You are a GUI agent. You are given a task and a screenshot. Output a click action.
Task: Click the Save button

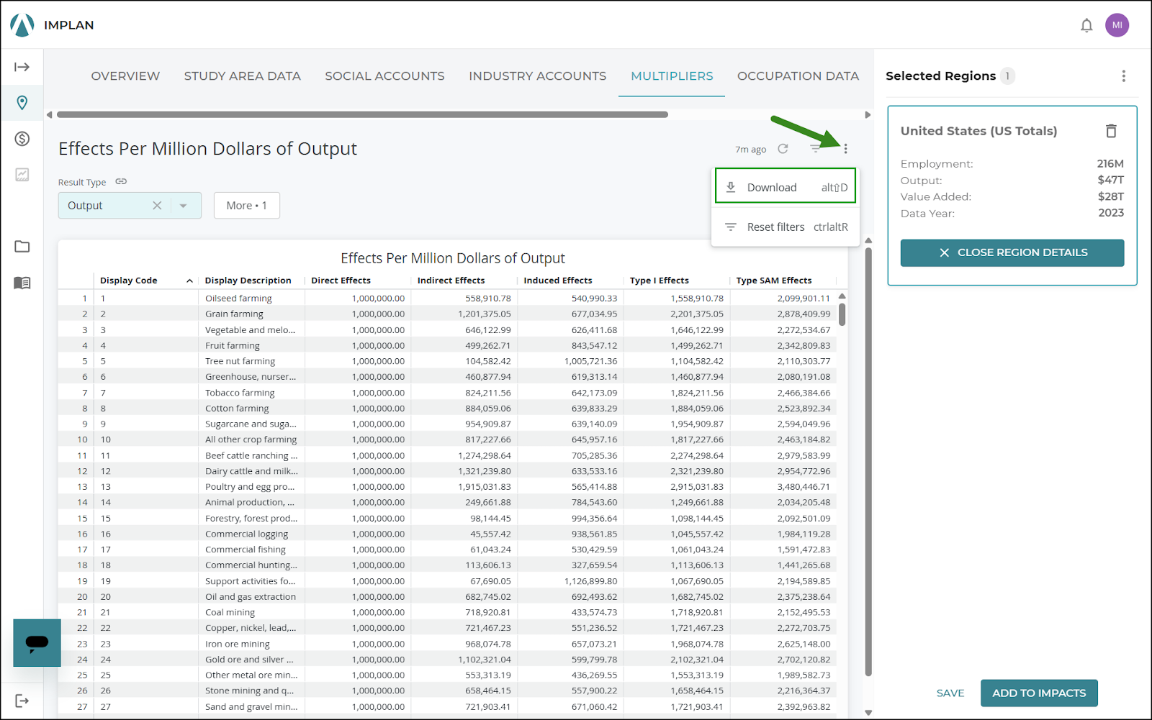click(950, 693)
